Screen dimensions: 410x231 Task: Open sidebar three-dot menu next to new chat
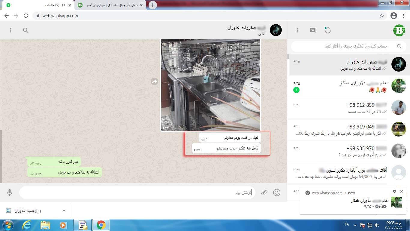coord(298,30)
